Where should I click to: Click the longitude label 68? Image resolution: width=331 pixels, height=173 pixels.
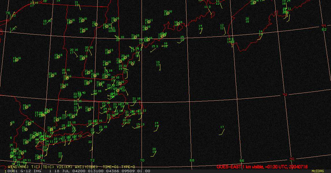tap(192, 160)
